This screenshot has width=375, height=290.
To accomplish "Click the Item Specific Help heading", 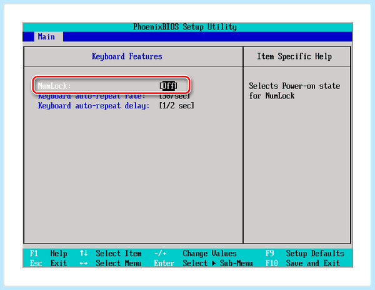I will [294, 56].
